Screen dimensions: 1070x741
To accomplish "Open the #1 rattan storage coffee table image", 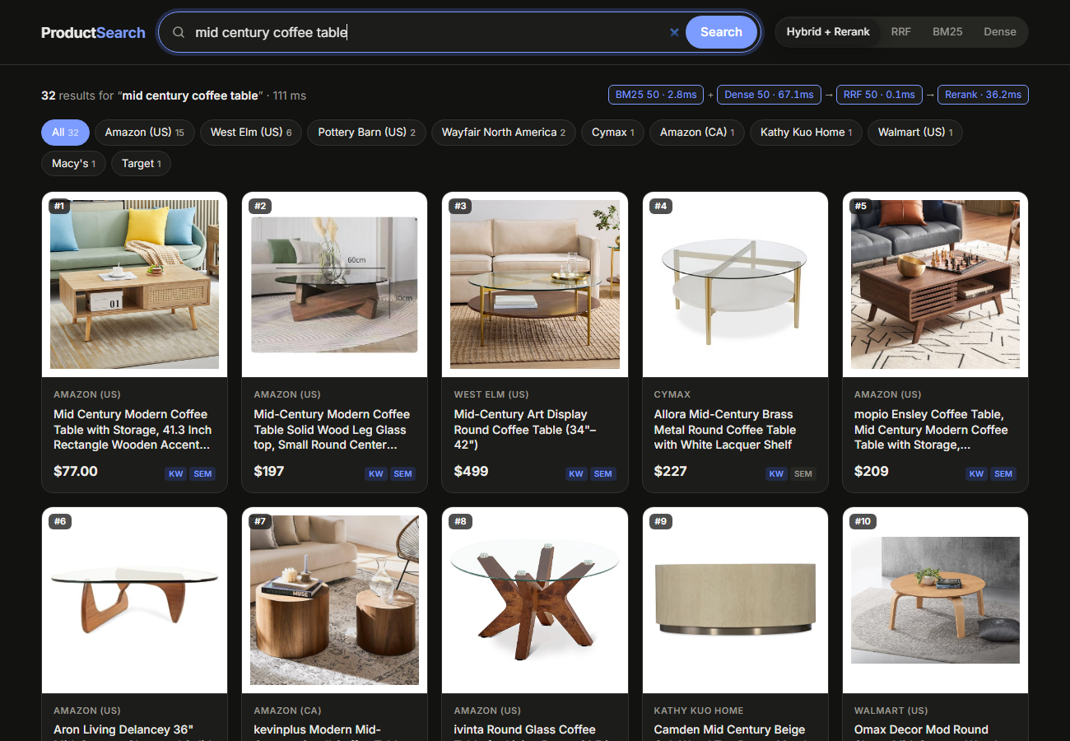I will point(134,285).
